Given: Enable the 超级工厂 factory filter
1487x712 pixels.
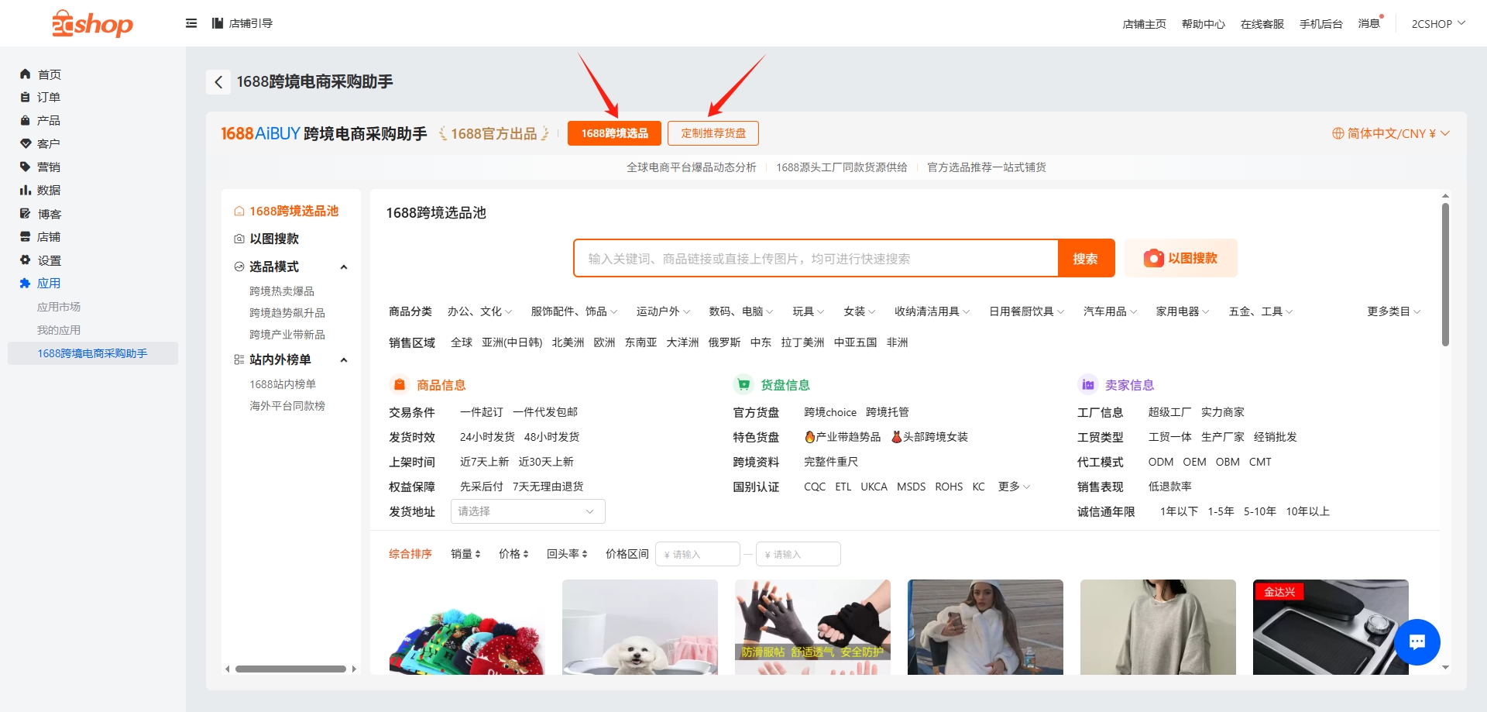Looking at the screenshot, I should coord(1169,412).
